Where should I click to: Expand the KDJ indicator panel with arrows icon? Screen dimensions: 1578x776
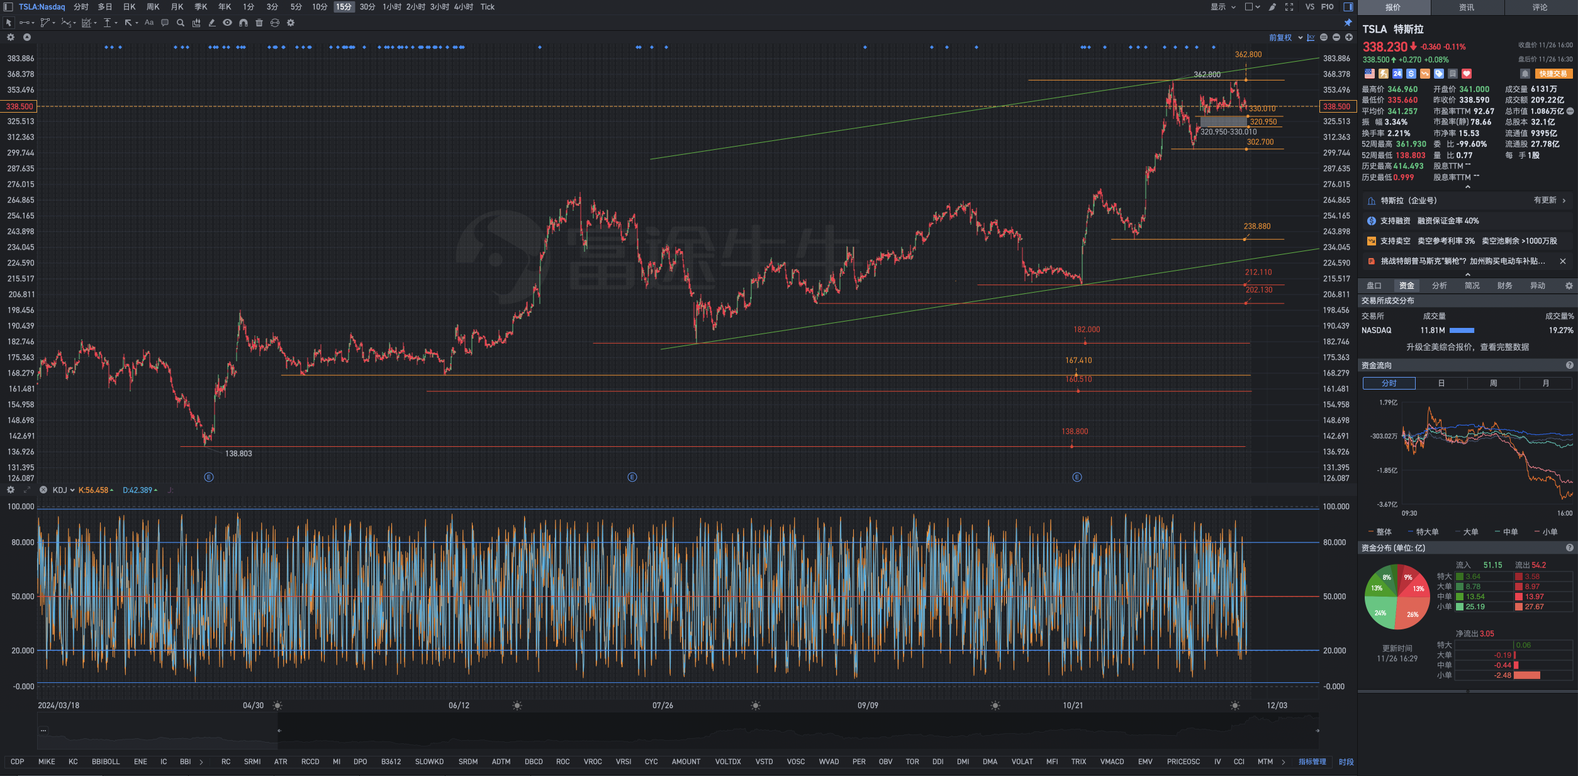[27, 490]
